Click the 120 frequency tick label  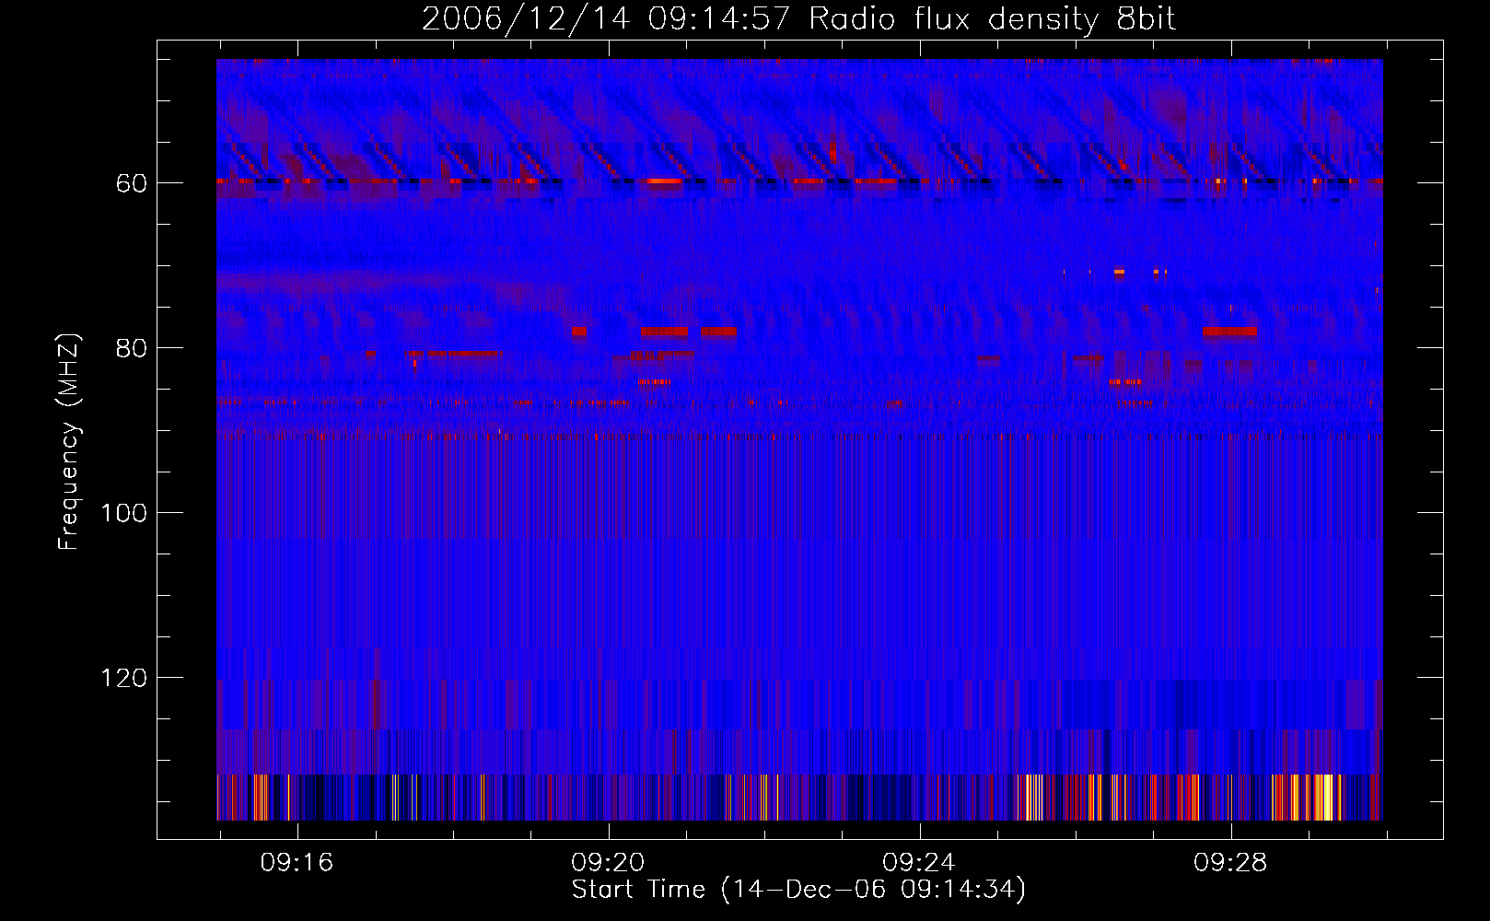point(124,679)
